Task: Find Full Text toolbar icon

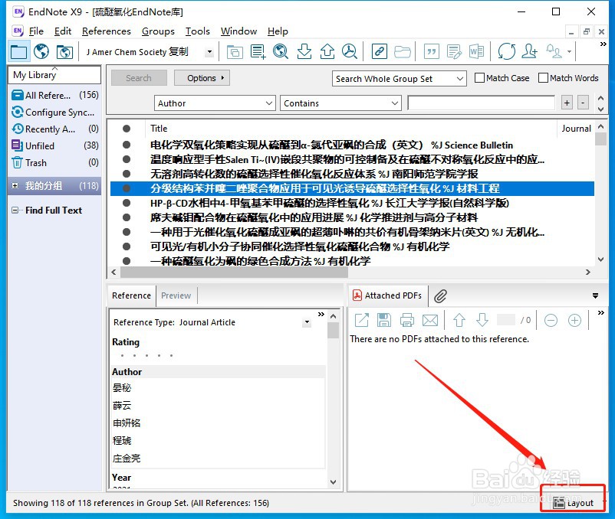Action: click(350, 51)
